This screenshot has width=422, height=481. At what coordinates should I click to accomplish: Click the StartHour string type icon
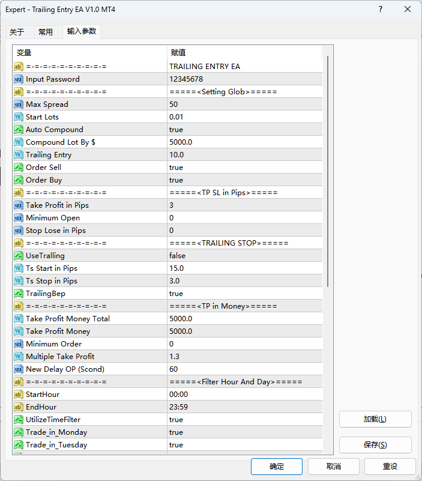pyautogui.click(x=18, y=395)
